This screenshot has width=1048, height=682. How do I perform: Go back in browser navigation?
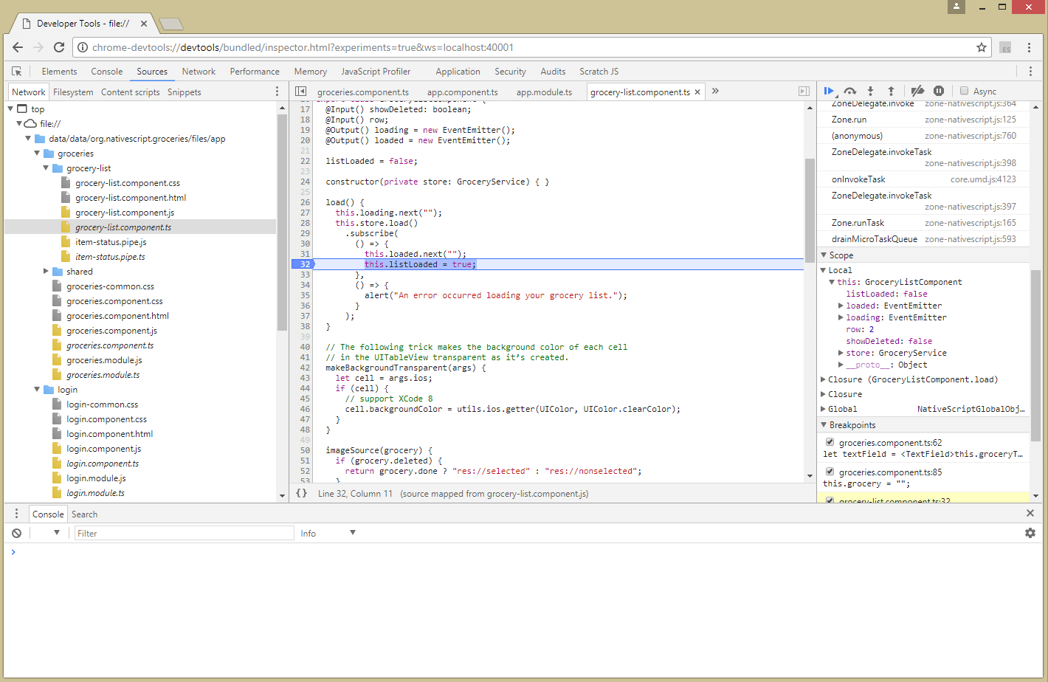coord(18,47)
